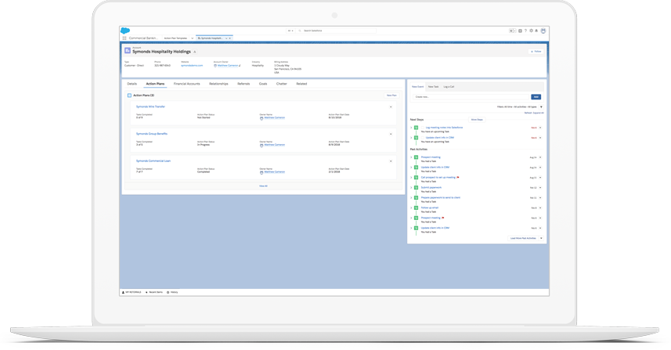The image size is (671, 350).
Task: Switch to the Relationships tab
Action: coord(218,84)
